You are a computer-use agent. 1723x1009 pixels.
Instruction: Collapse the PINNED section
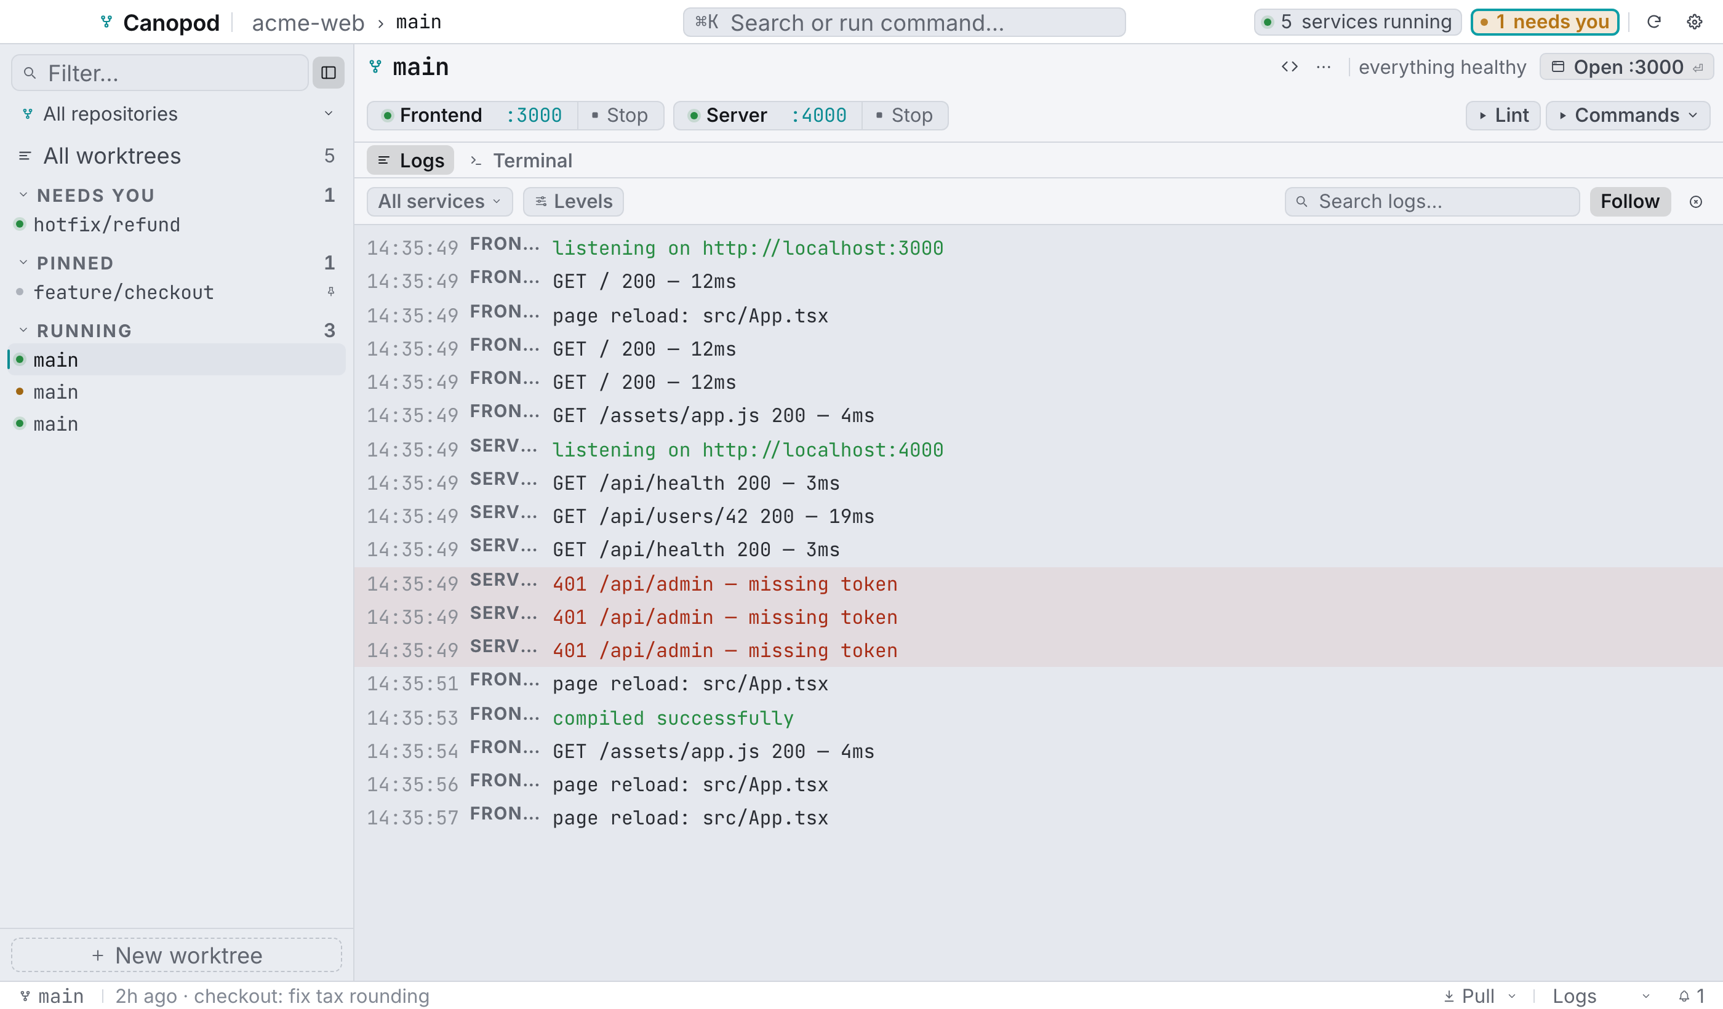pos(23,263)
